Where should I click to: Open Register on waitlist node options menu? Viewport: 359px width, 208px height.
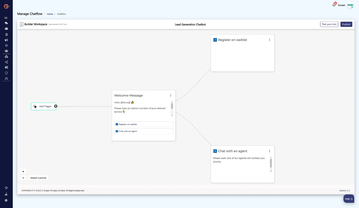270,40
